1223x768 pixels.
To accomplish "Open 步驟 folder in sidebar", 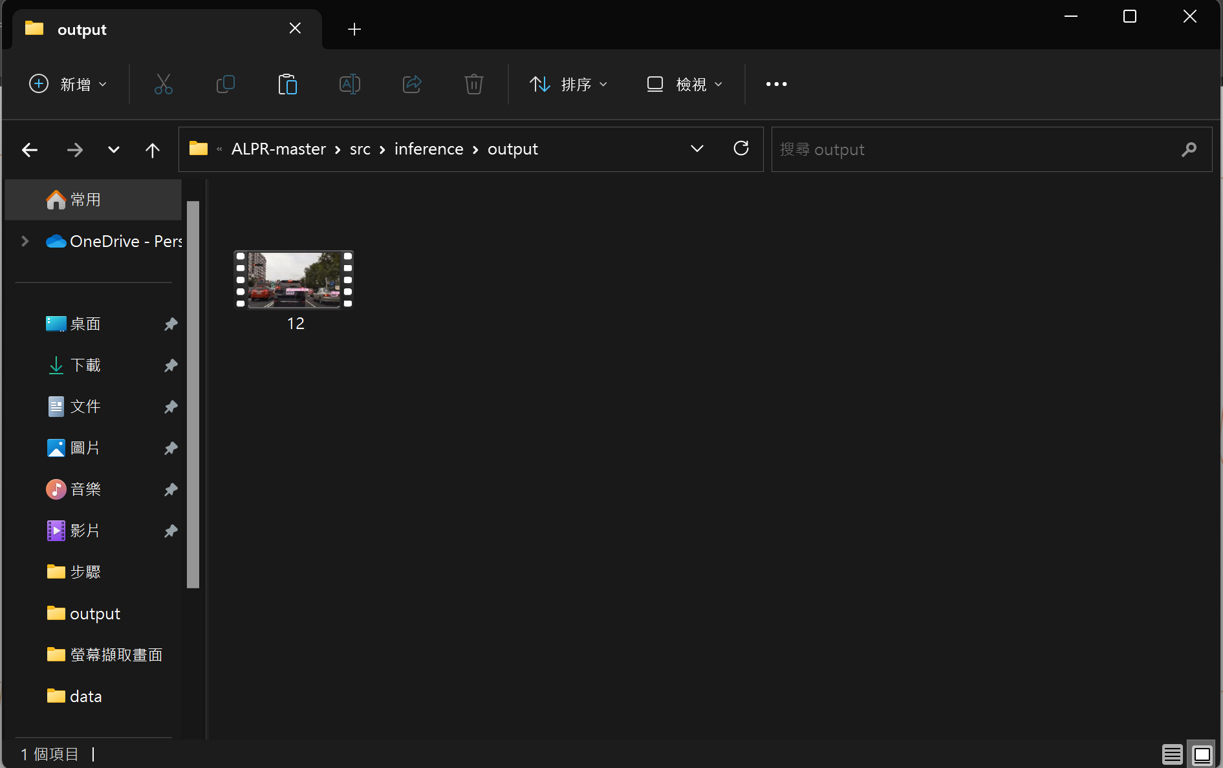I will [x=93, y=572].
